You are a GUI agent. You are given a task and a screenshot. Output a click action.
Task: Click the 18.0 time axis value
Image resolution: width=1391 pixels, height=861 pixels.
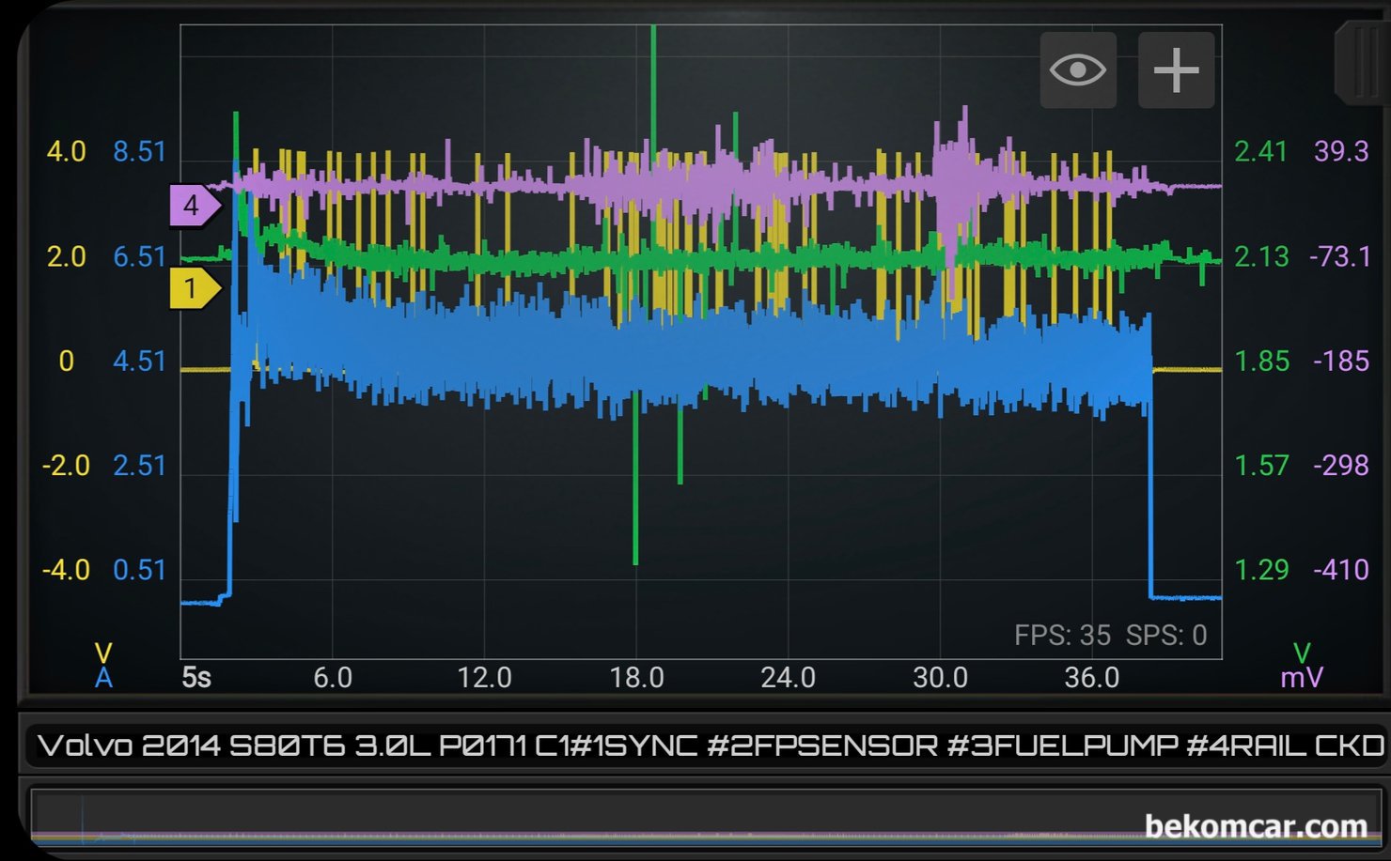636,678
